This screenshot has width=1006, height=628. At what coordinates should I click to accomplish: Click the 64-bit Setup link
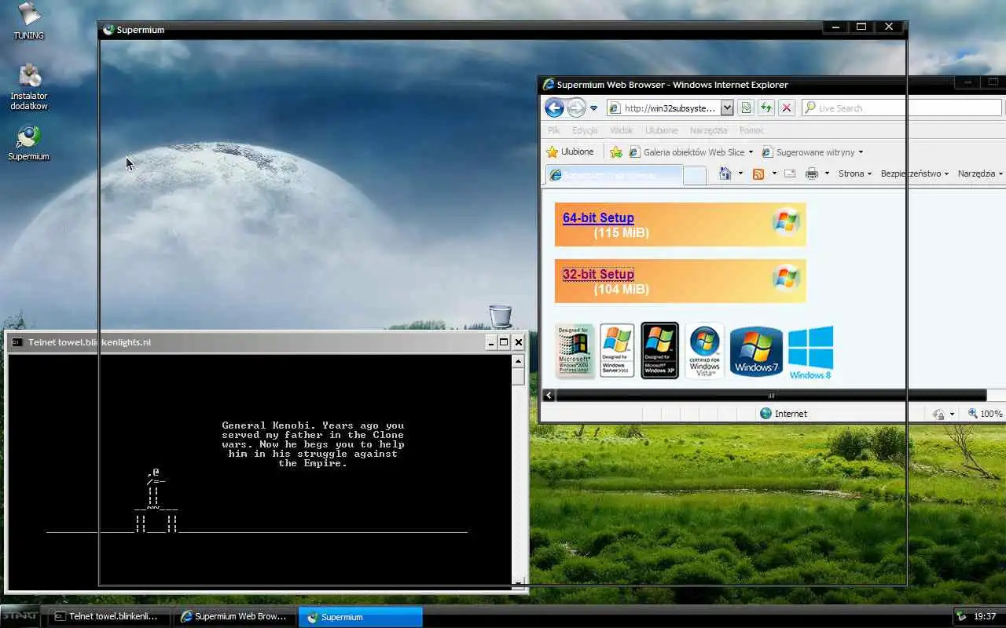pyautogui.click(x=598, y=217)
